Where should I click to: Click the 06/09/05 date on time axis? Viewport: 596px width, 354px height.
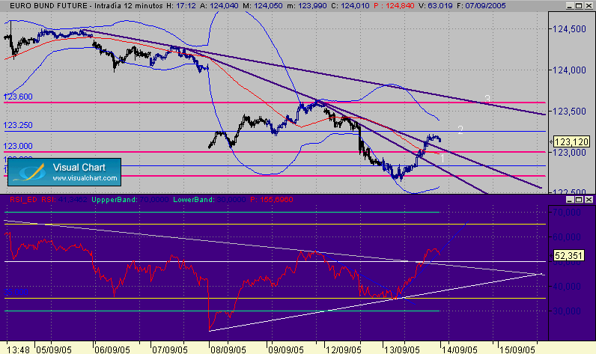pyautogui.click(x=112, y=349)
